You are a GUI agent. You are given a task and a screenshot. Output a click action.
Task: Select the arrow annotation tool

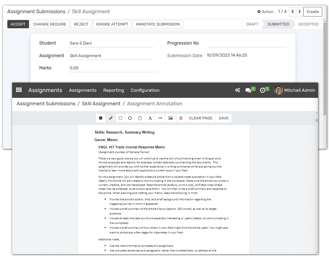pos(160,118)
